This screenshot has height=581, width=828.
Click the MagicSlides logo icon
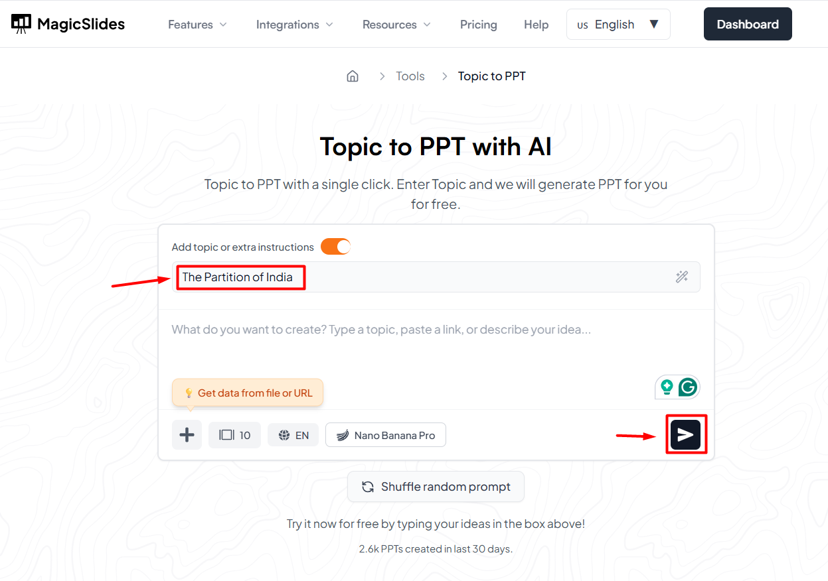[21, 25]
